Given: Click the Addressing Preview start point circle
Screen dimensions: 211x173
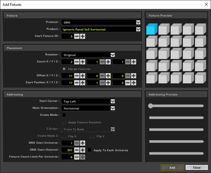Looking at the screenshot, I should click(150, 106).
